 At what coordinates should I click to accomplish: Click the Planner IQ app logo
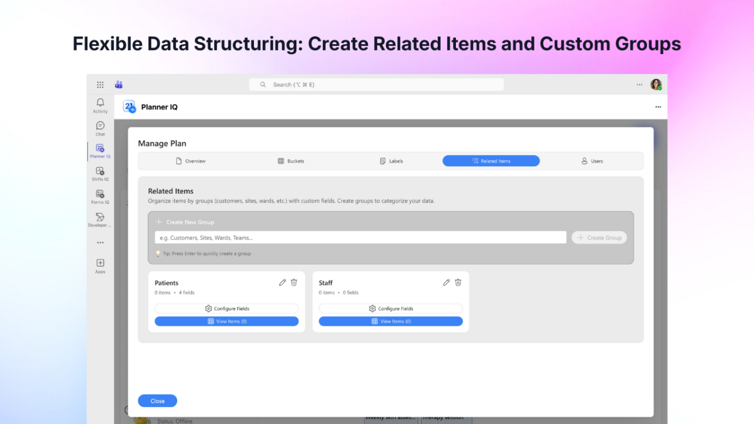coord(129,107)
